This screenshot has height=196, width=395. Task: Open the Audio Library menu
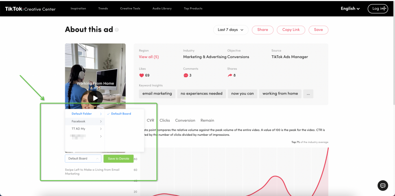pyautogui.click(x=162, y=8)
